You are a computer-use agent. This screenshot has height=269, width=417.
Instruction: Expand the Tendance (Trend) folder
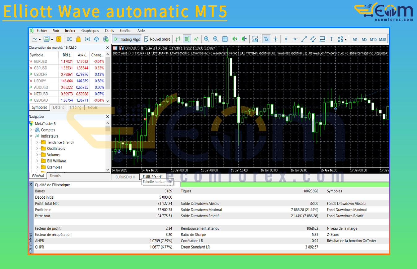(x=37, y=142)
